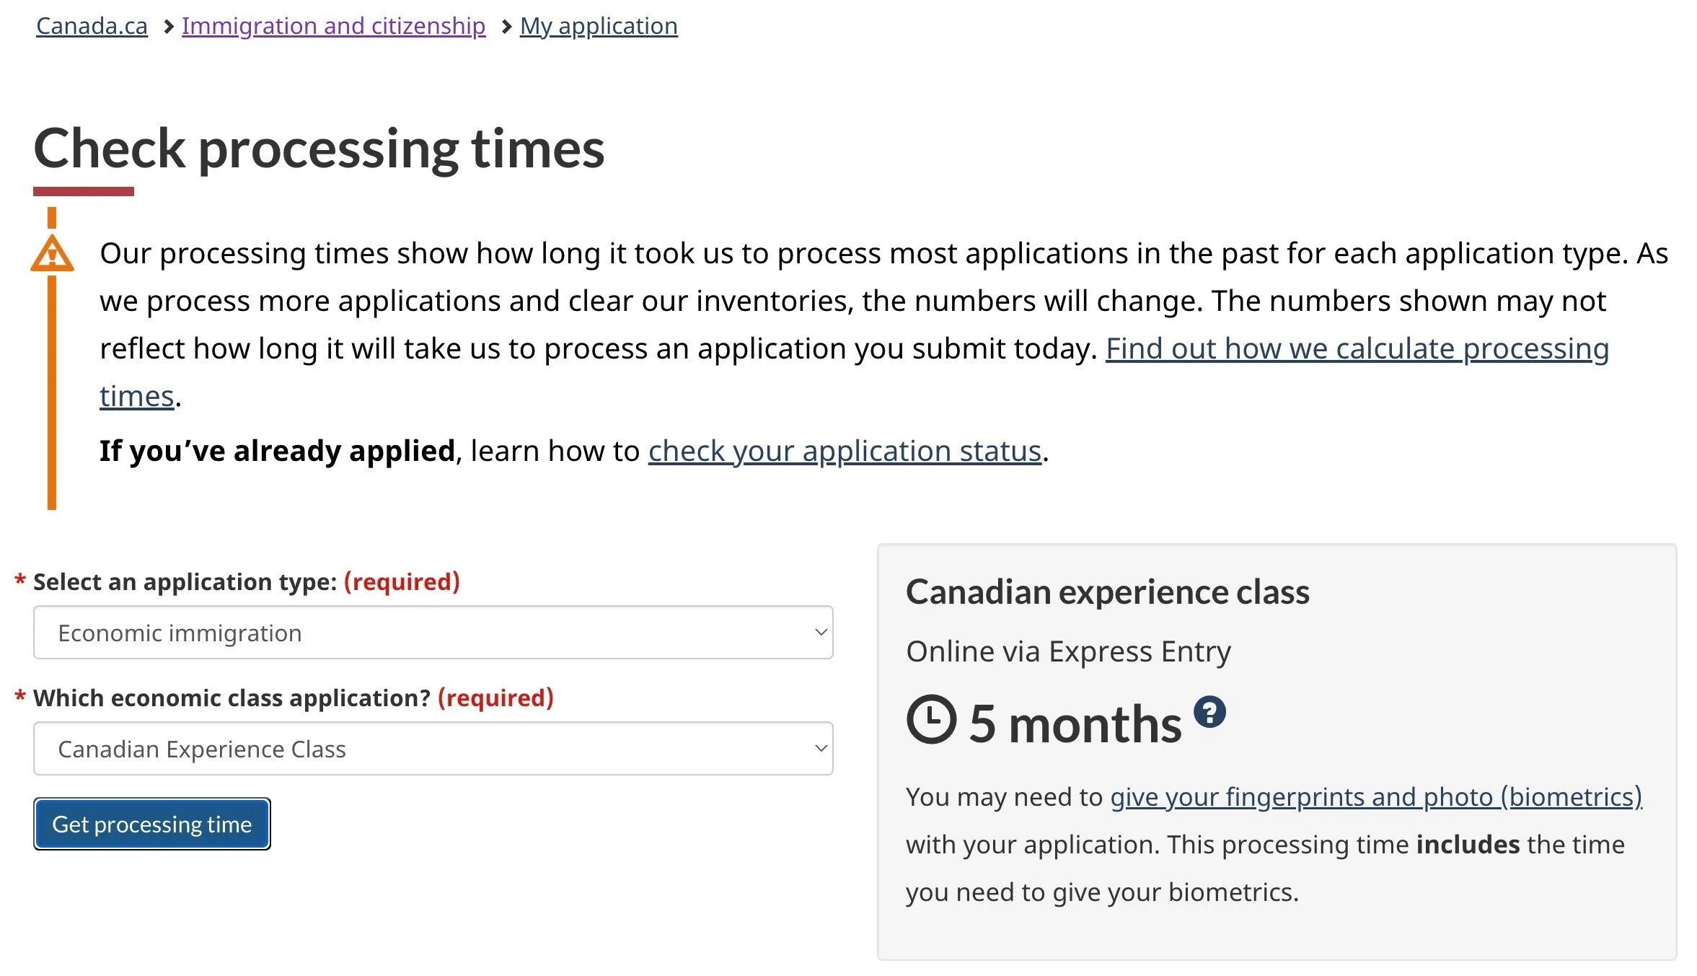Click the 'times' link continuation

[x=137, y=396]
